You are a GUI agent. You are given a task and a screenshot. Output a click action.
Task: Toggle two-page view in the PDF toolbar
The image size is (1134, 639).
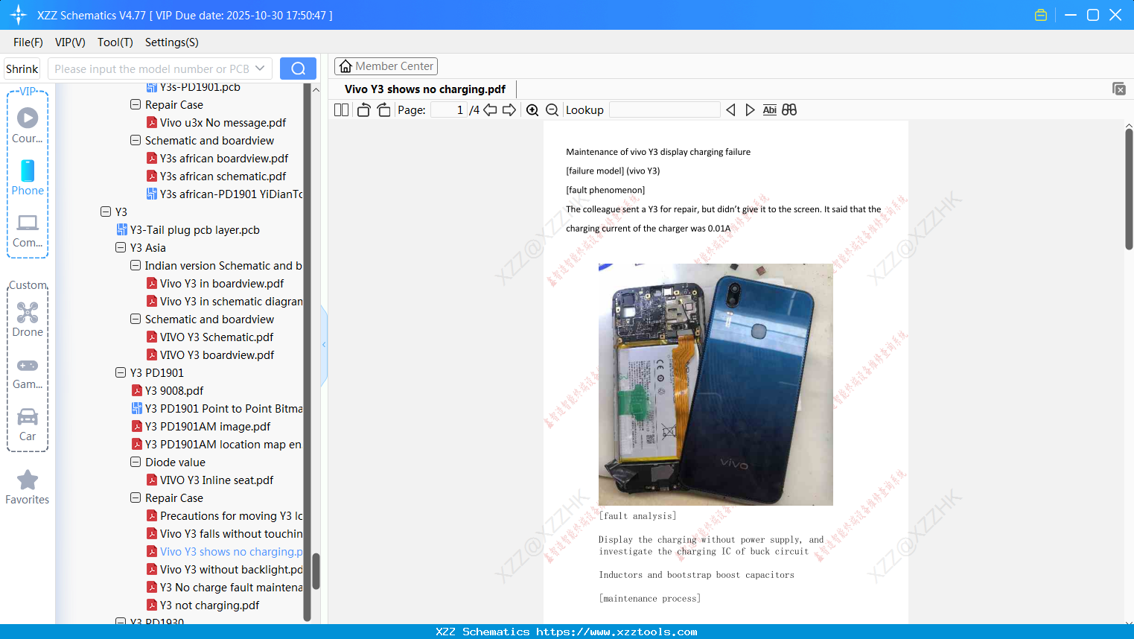point(340,109)
